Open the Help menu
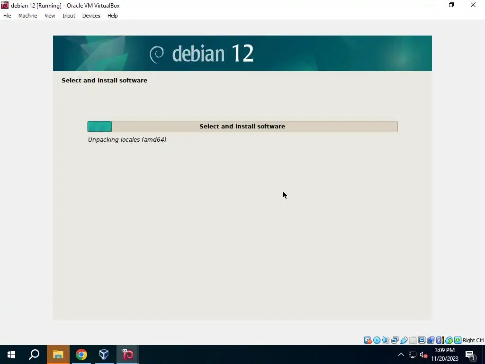 [x=113, y=16]
